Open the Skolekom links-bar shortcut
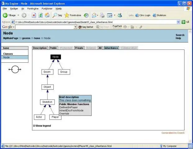This screenshot has width=193, height=149. click(159, 15)
